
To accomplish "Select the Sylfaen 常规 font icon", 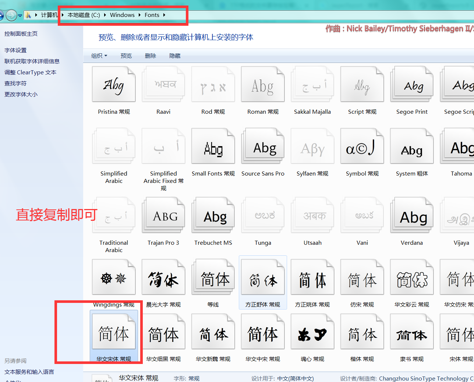I will point(312,146).
